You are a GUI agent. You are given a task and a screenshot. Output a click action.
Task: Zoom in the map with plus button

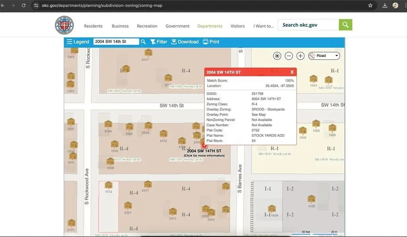(300, 56)
